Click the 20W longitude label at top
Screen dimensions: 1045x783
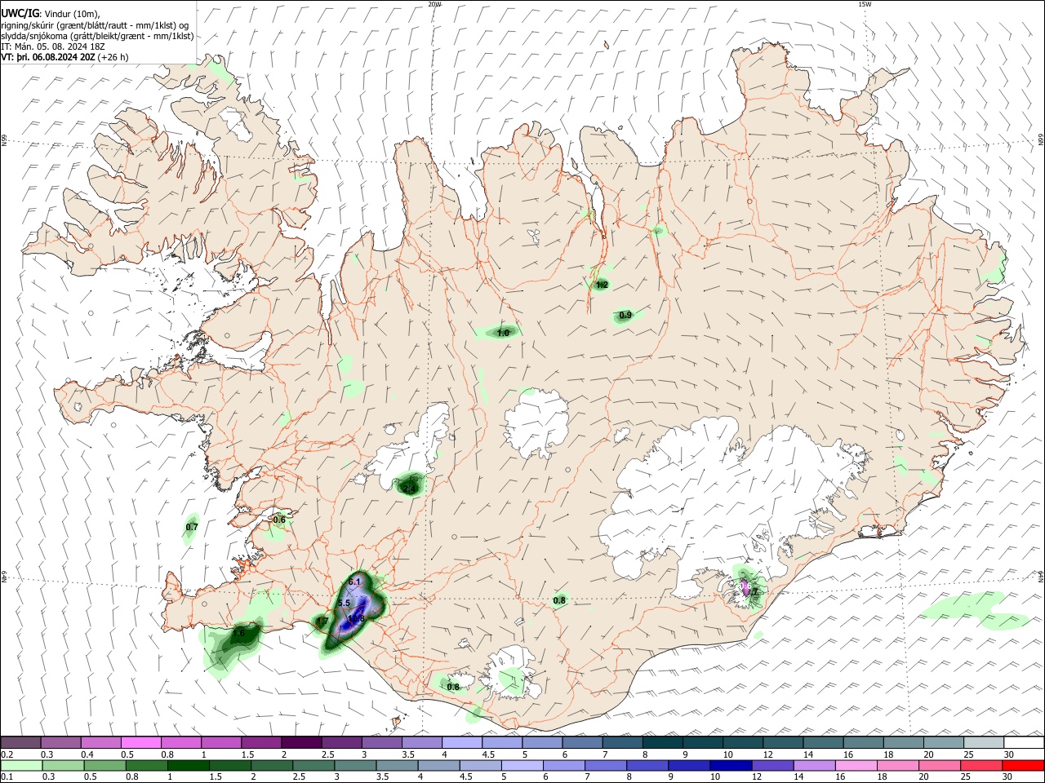pos(434,4)
